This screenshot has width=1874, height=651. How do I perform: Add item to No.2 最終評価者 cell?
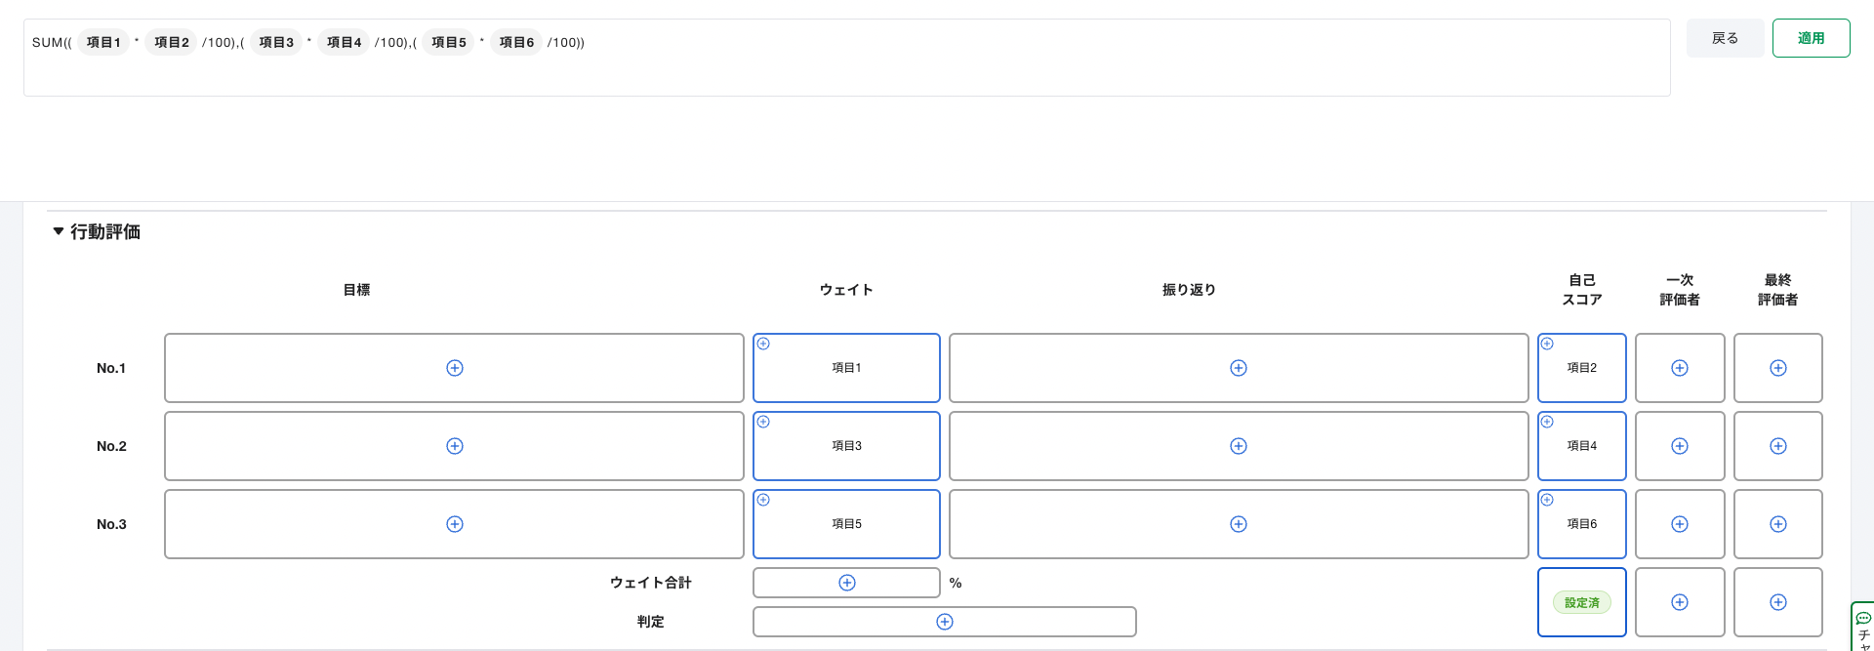point(1778,446)
